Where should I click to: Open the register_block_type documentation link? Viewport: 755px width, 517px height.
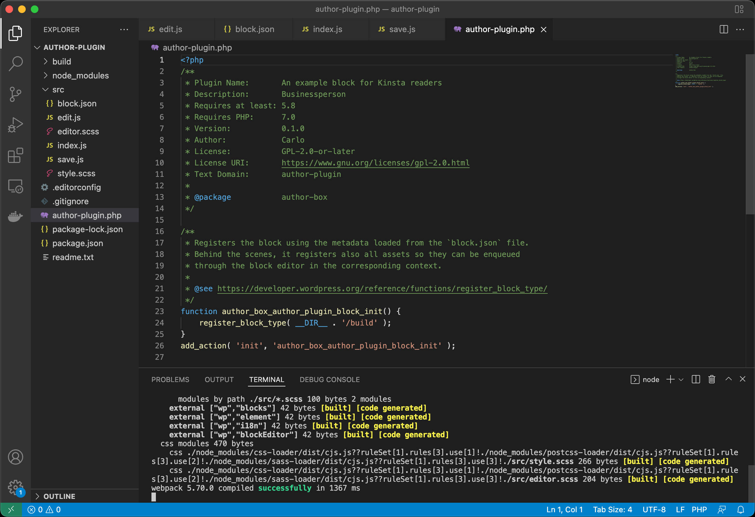382,288
